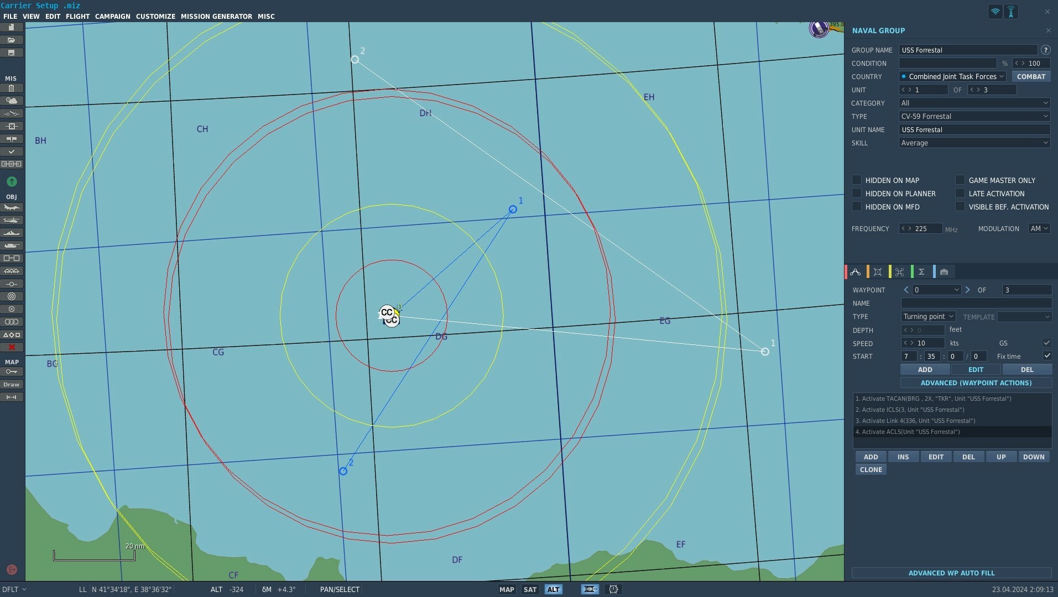Viewport: 1058px width, 597px height.
Task: Click the open mission folder icon
Action: pos(12,40)
